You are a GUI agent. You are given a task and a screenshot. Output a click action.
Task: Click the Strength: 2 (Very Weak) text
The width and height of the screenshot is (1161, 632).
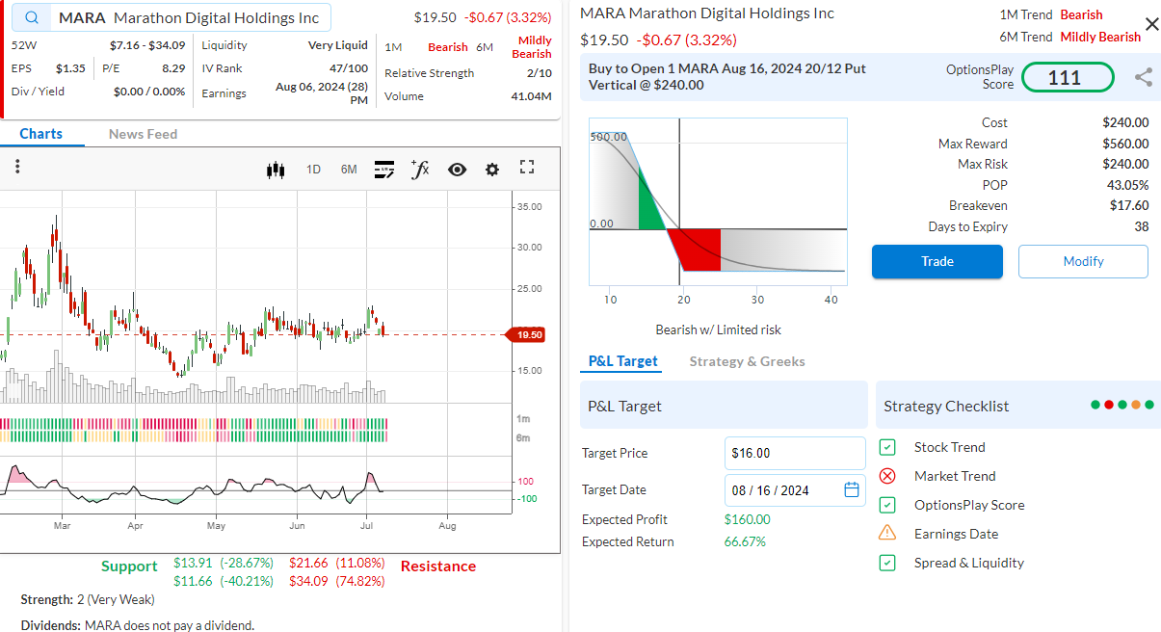click(x=88, y=599)
